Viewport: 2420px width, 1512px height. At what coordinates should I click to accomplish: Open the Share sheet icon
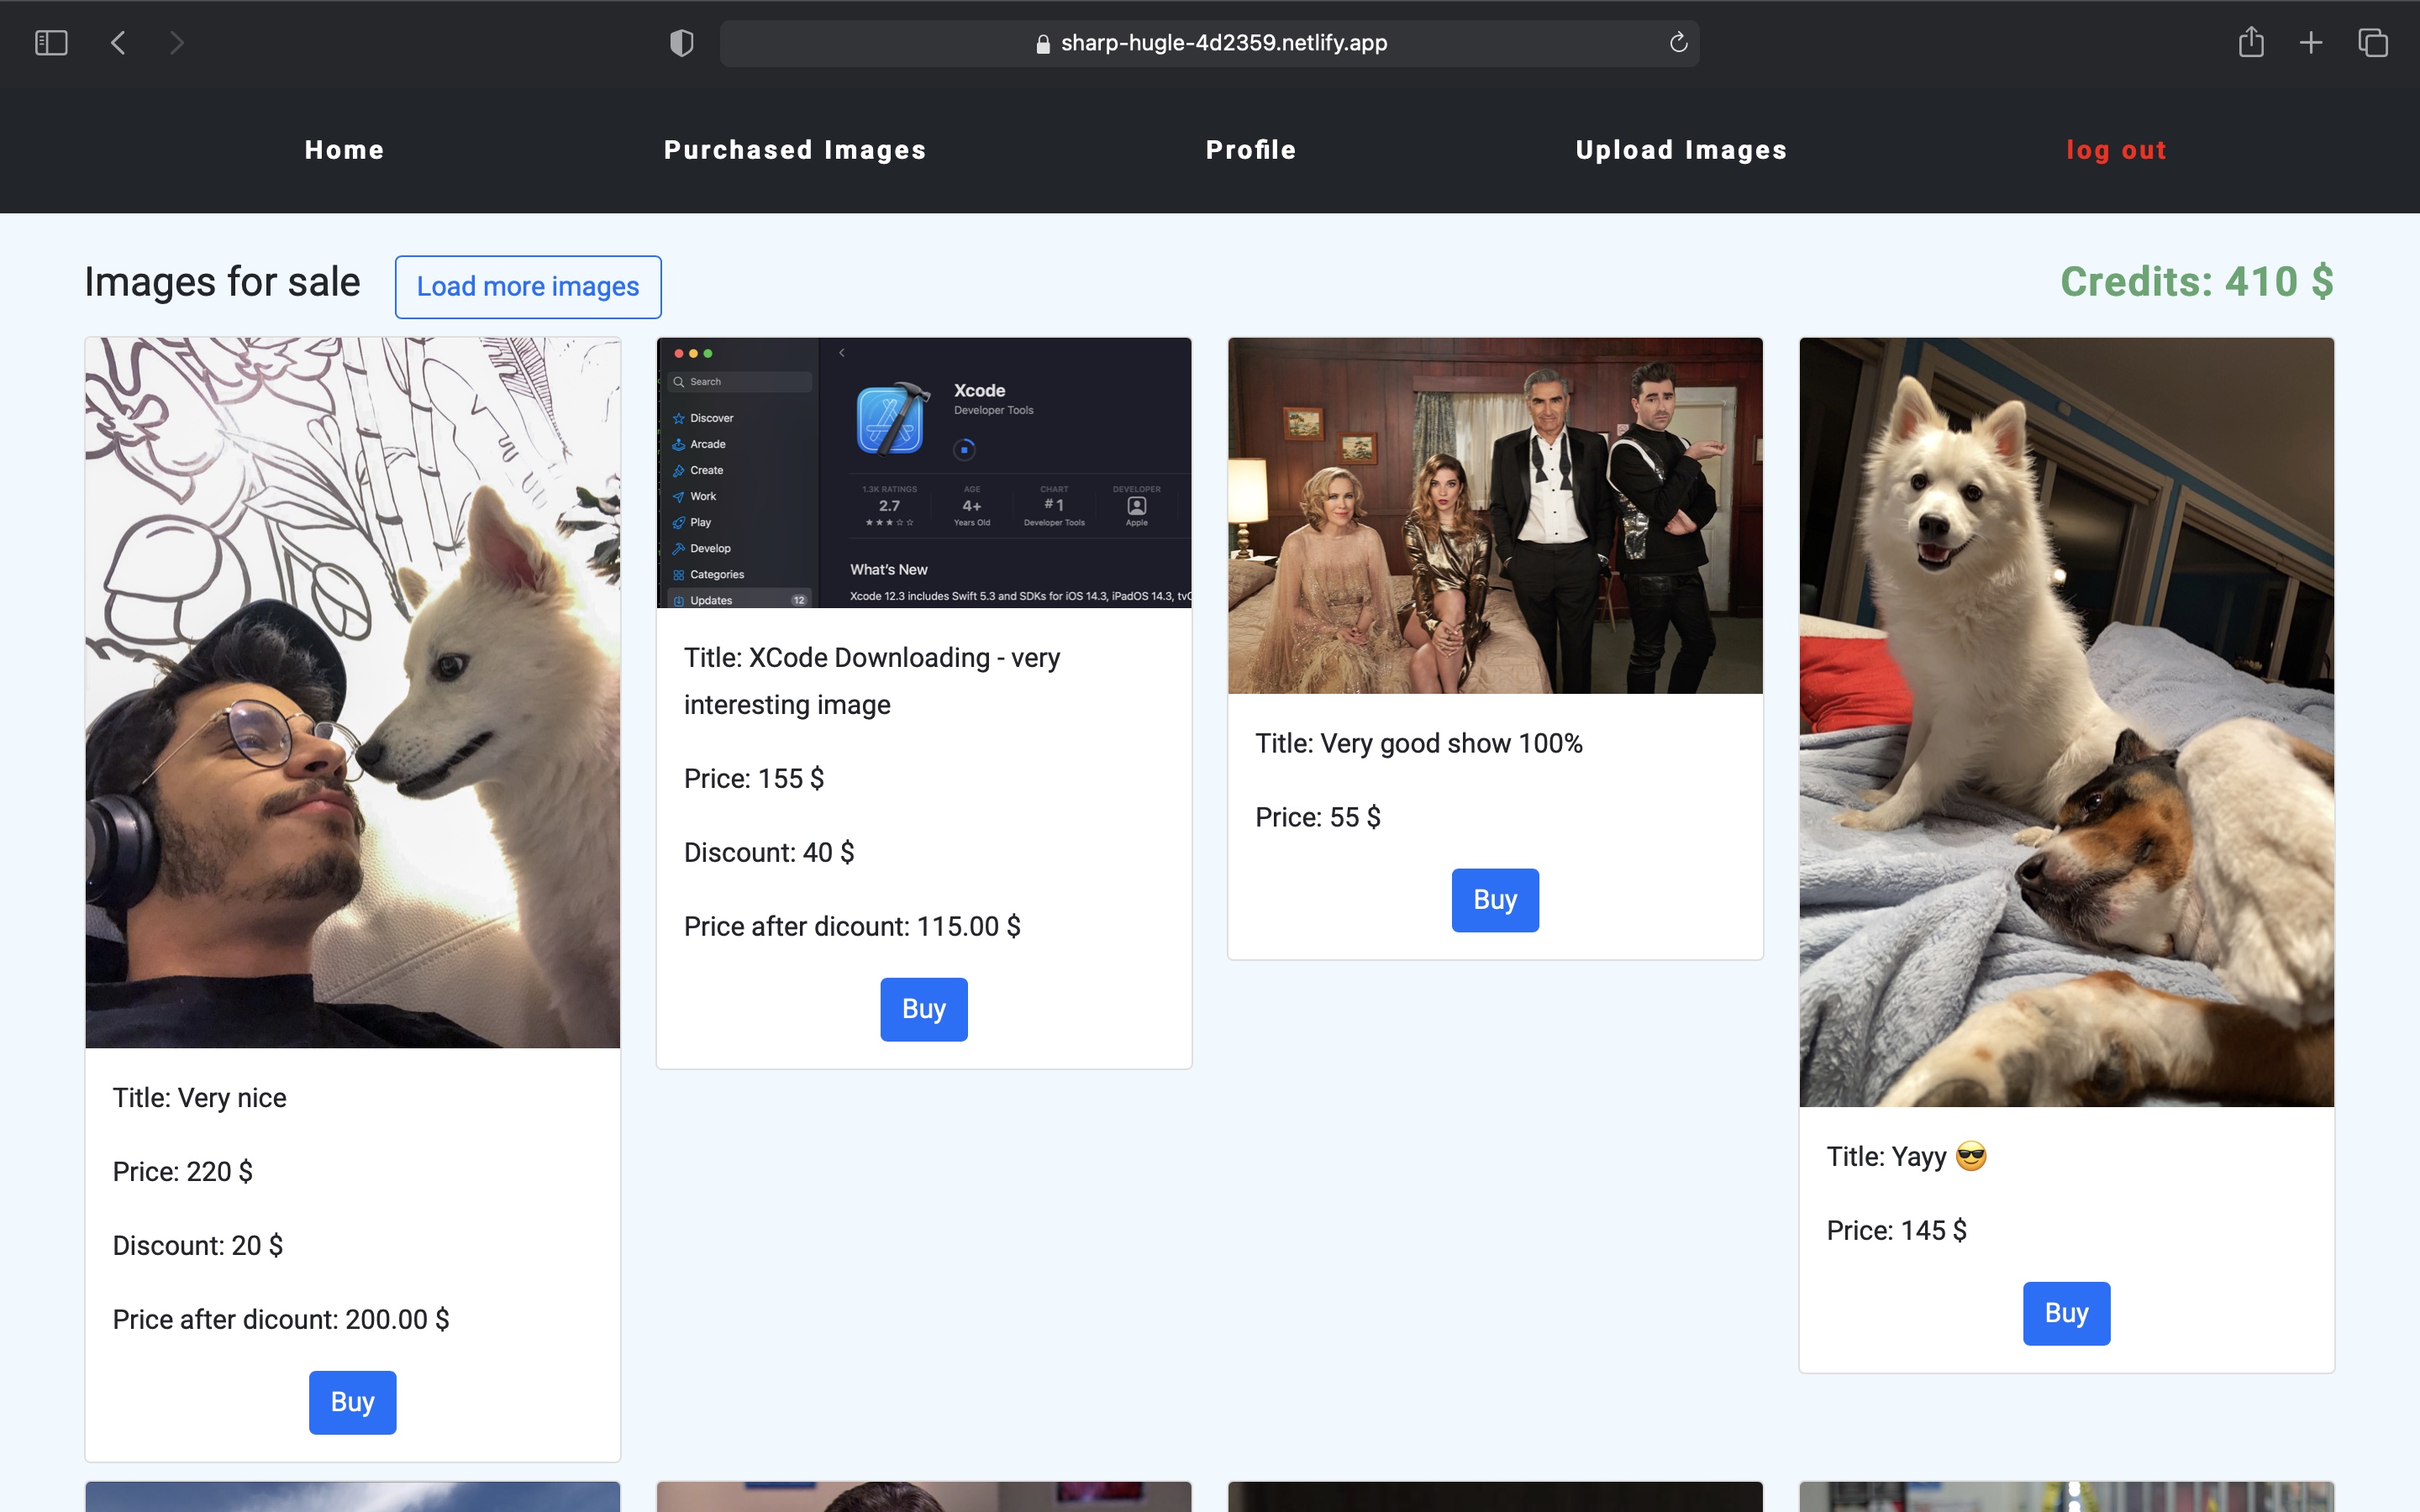[x=2250, y=43]
